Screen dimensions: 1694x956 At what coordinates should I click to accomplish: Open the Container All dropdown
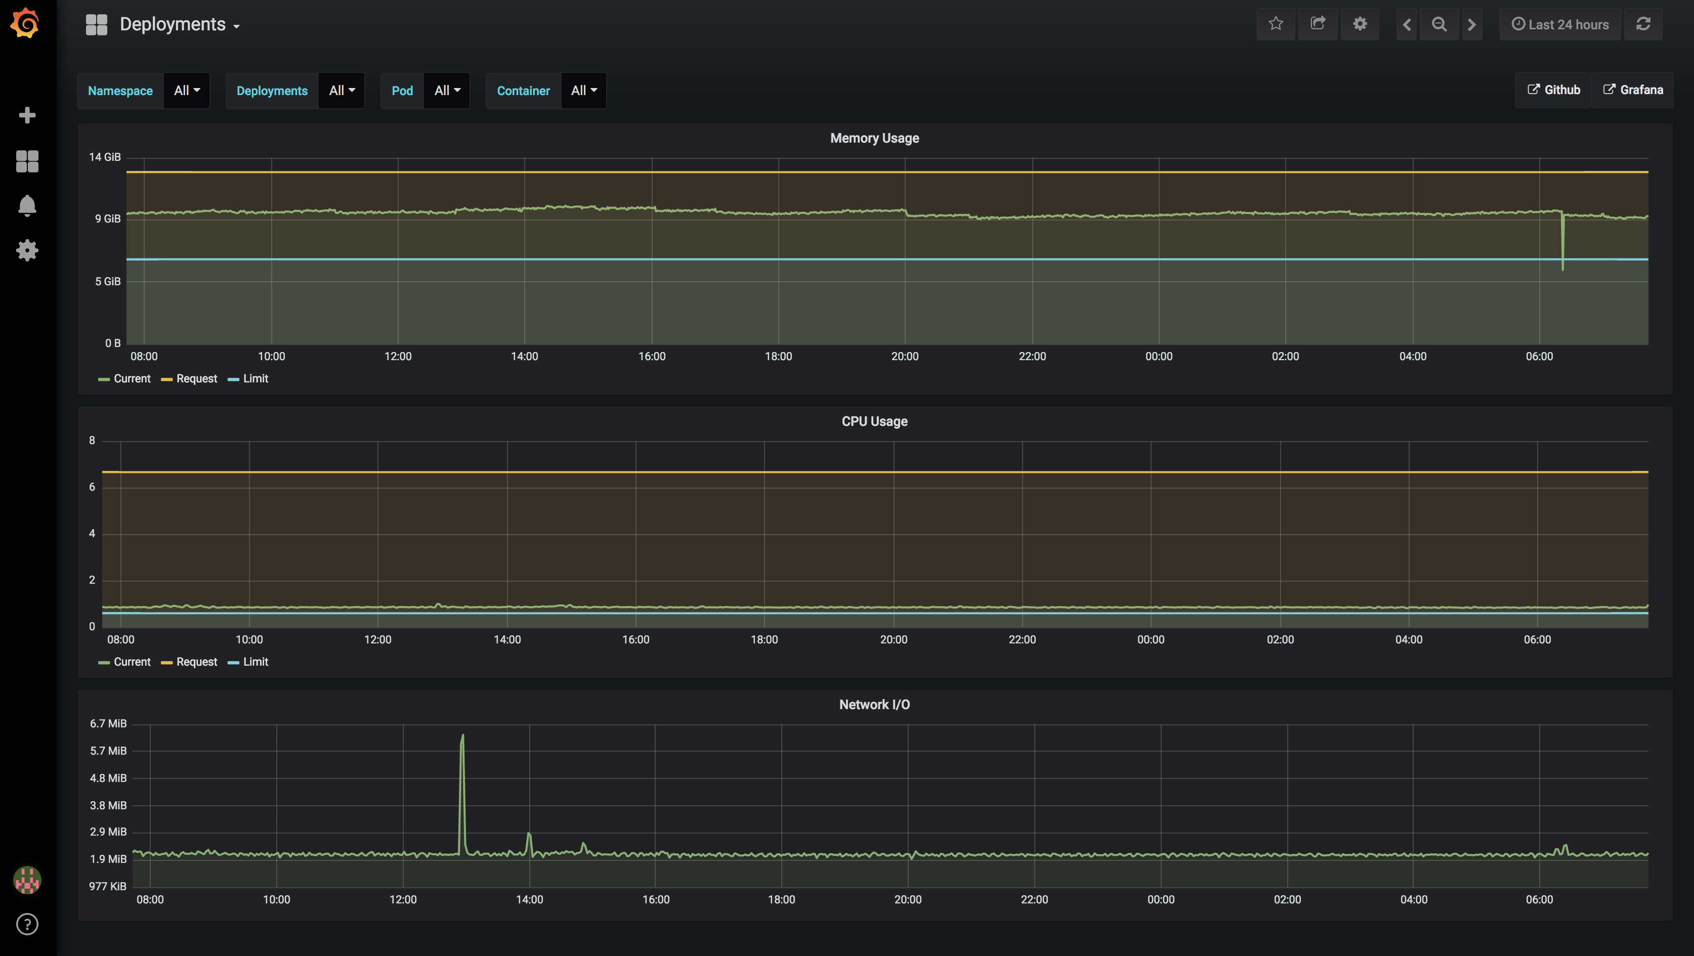tap(583, 91)
